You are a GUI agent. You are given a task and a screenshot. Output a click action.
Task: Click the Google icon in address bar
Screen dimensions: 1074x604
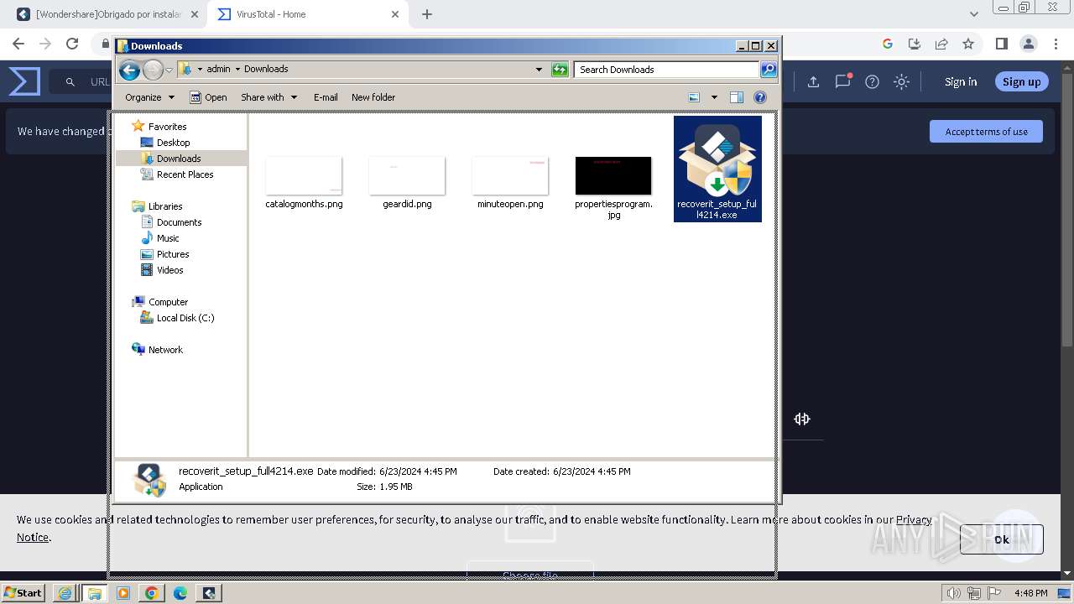point(888,44)
